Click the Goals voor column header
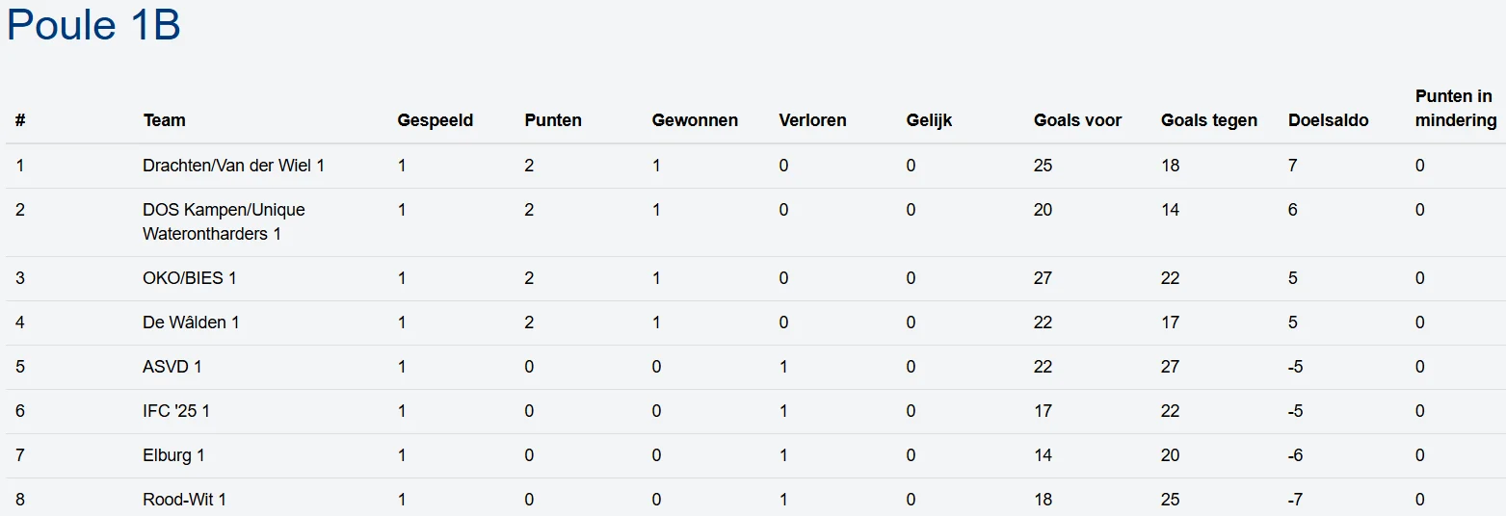 (1077, 120)
